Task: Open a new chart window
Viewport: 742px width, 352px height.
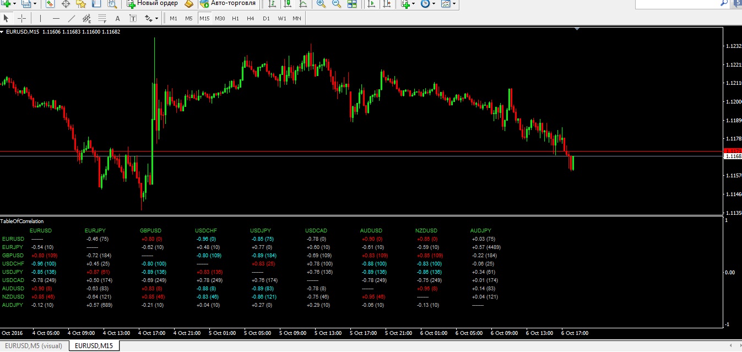Action: [5, 4]
